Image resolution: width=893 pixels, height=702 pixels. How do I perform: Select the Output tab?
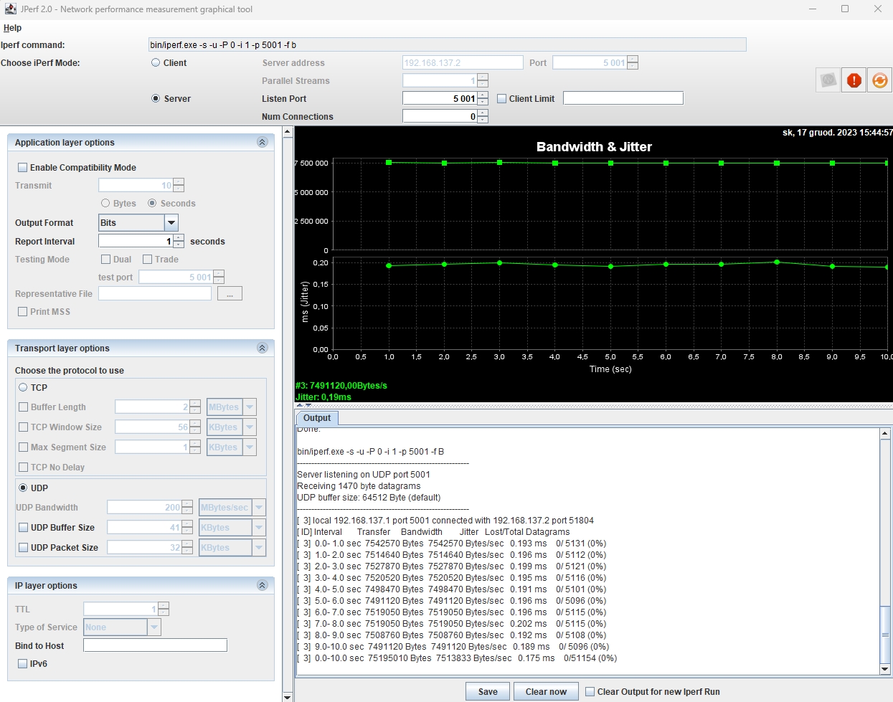317,418
